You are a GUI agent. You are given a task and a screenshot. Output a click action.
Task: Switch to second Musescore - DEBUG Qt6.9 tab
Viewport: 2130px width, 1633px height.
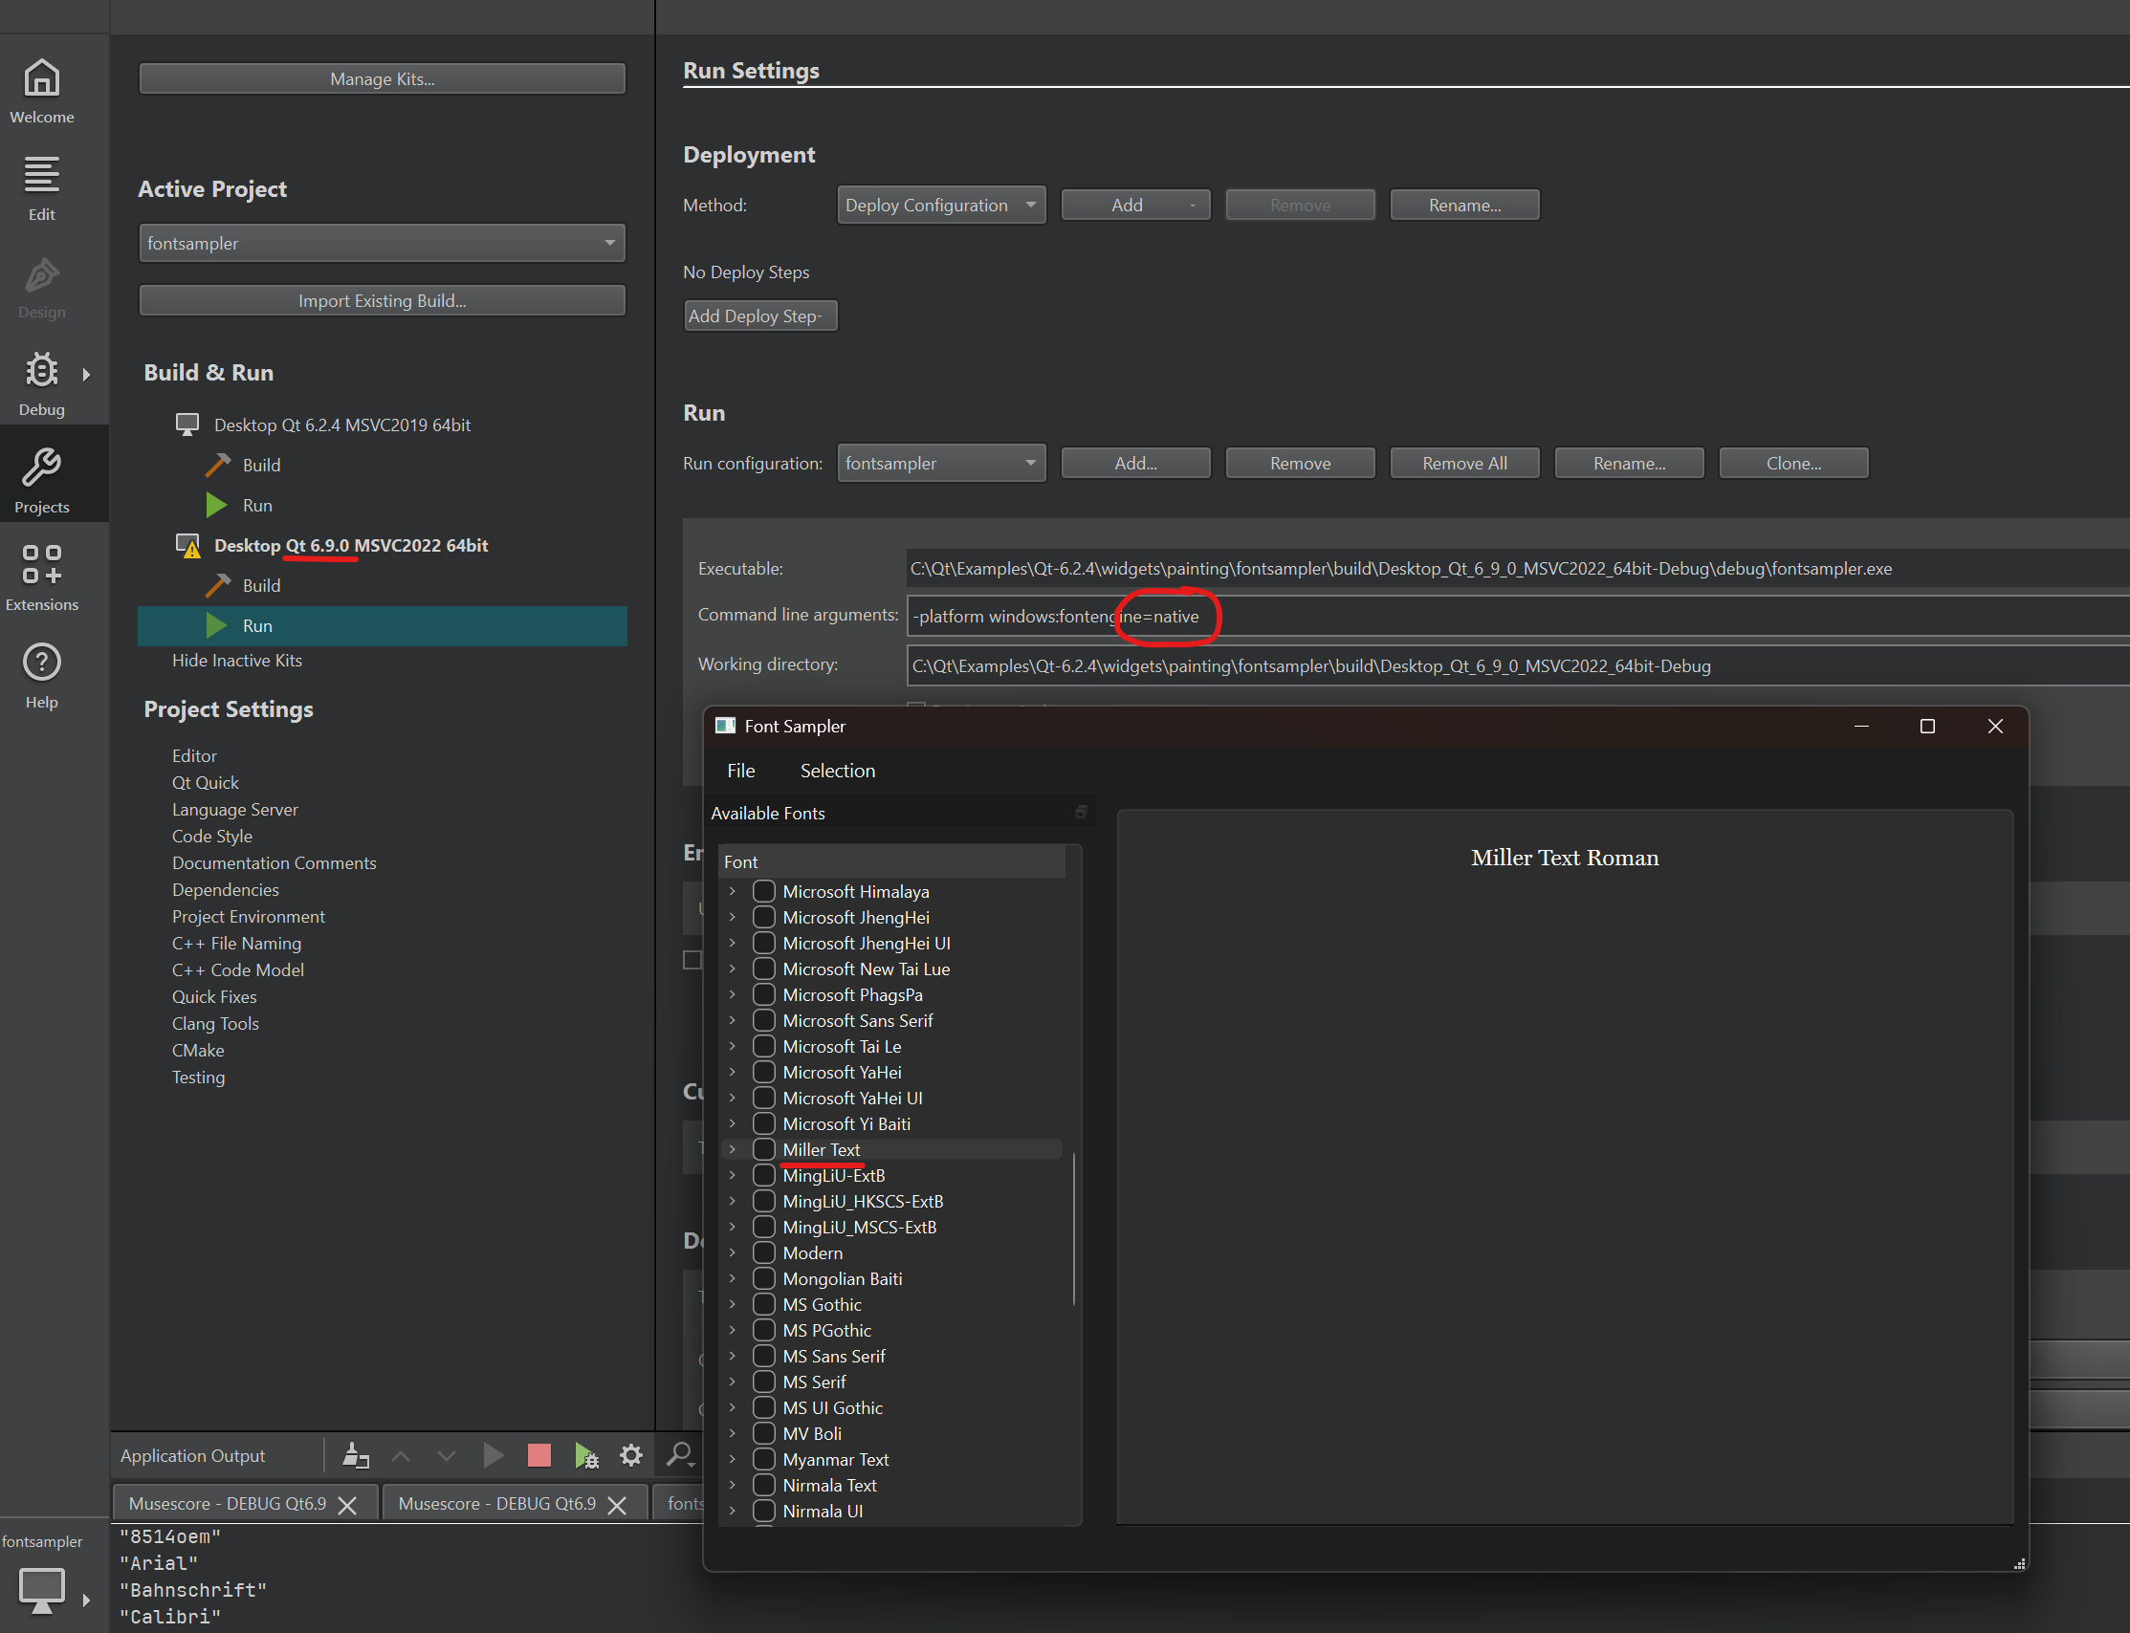point(496,1504)
